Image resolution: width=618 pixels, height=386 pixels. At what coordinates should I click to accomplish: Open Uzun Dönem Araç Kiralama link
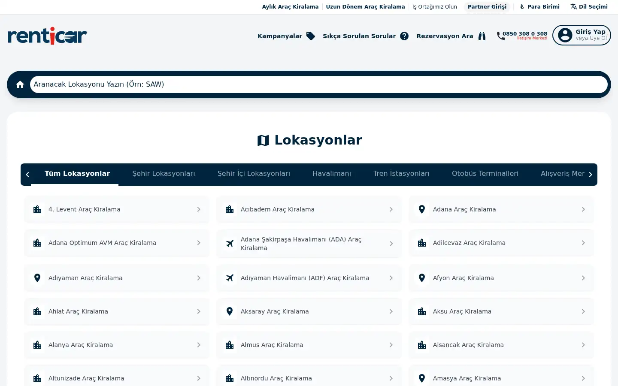[x=365, y=7]
